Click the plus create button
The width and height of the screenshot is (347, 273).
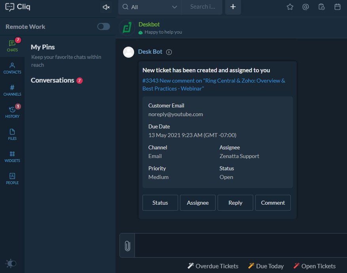point(233,7)
